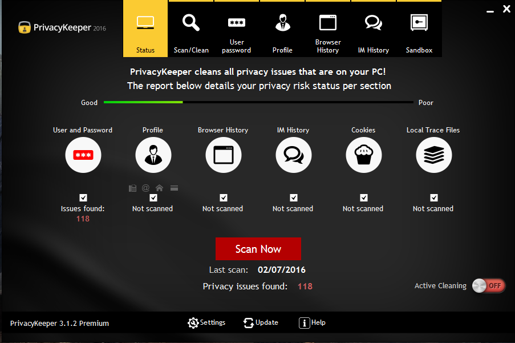Click the Last scan date 02/07/2016

(x=282, y=270)
